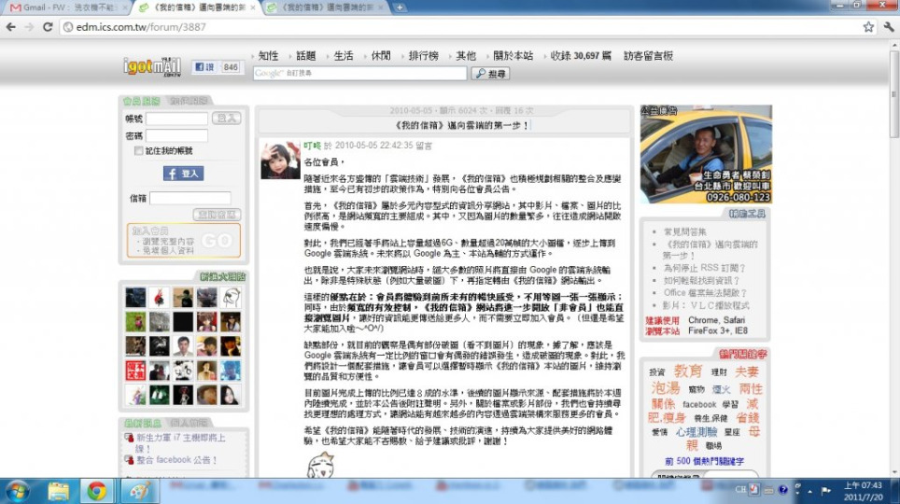Click the igotmail site logo

point(152,66)
